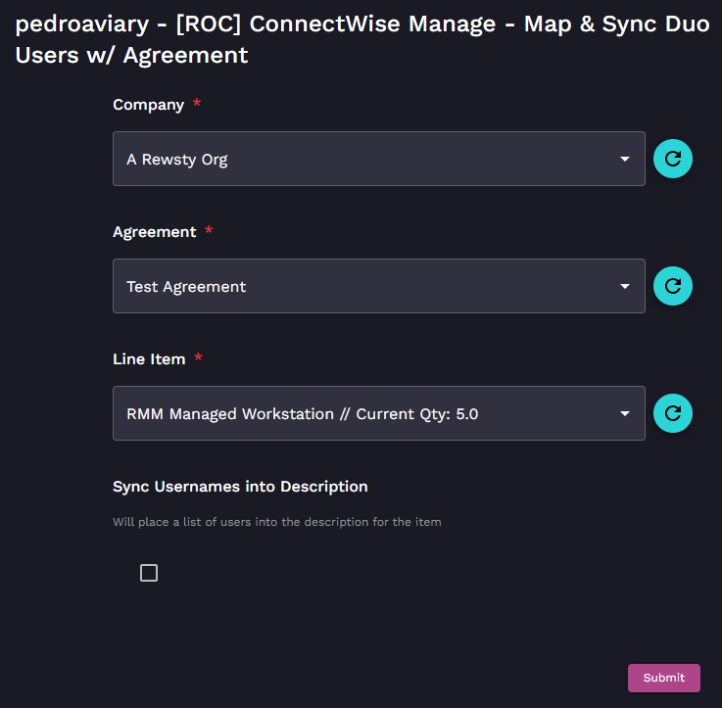This screenshot has height=708, width=722.
Task: Refresh the Agreement options list
Action: [x=673, y=286]
